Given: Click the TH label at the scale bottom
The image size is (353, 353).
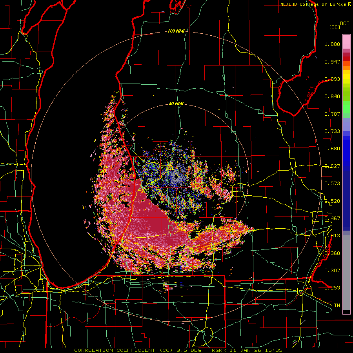Looking at the screenshot, I should point(337,305).
